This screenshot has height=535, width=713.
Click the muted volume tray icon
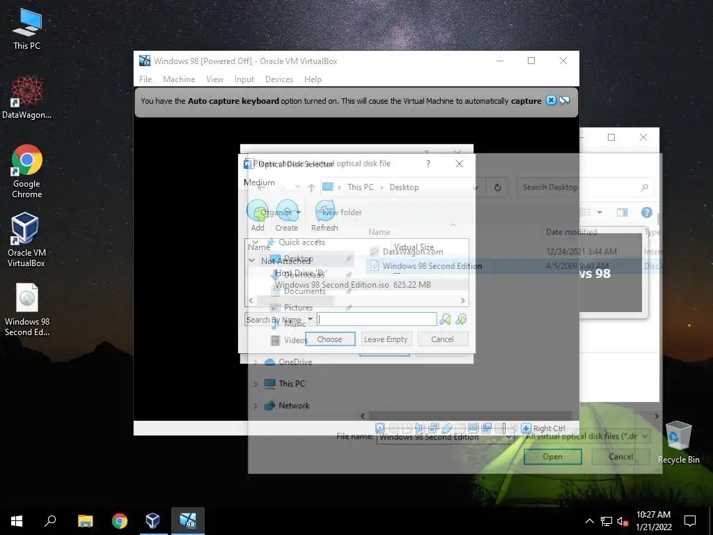coord(622,521)
